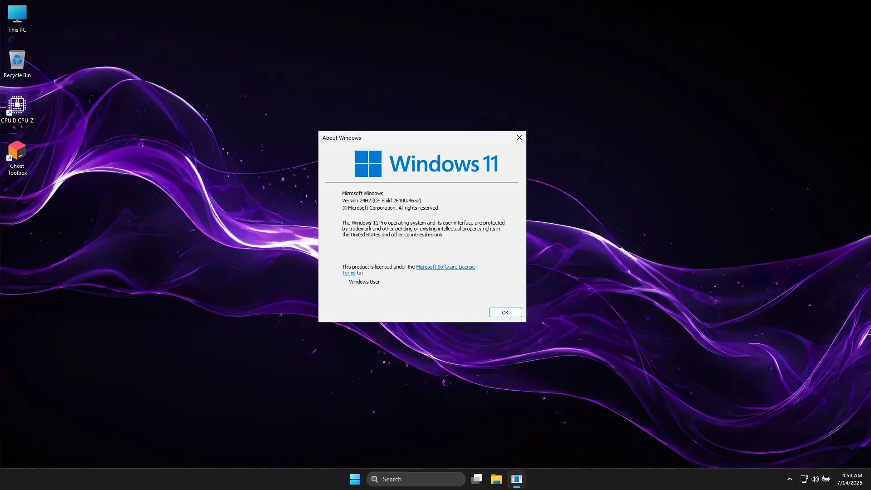The image size is (871, 490).
Task: Click the Windows 11 logo banner
Action: click(426, 164)
